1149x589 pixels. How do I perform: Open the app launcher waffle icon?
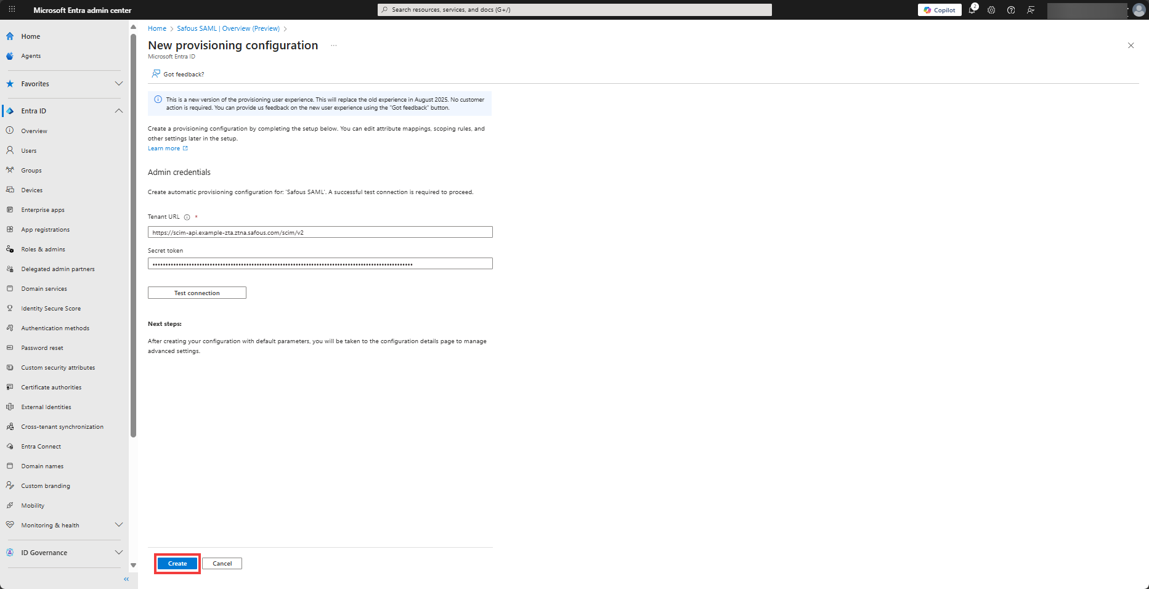coord(12,10)
